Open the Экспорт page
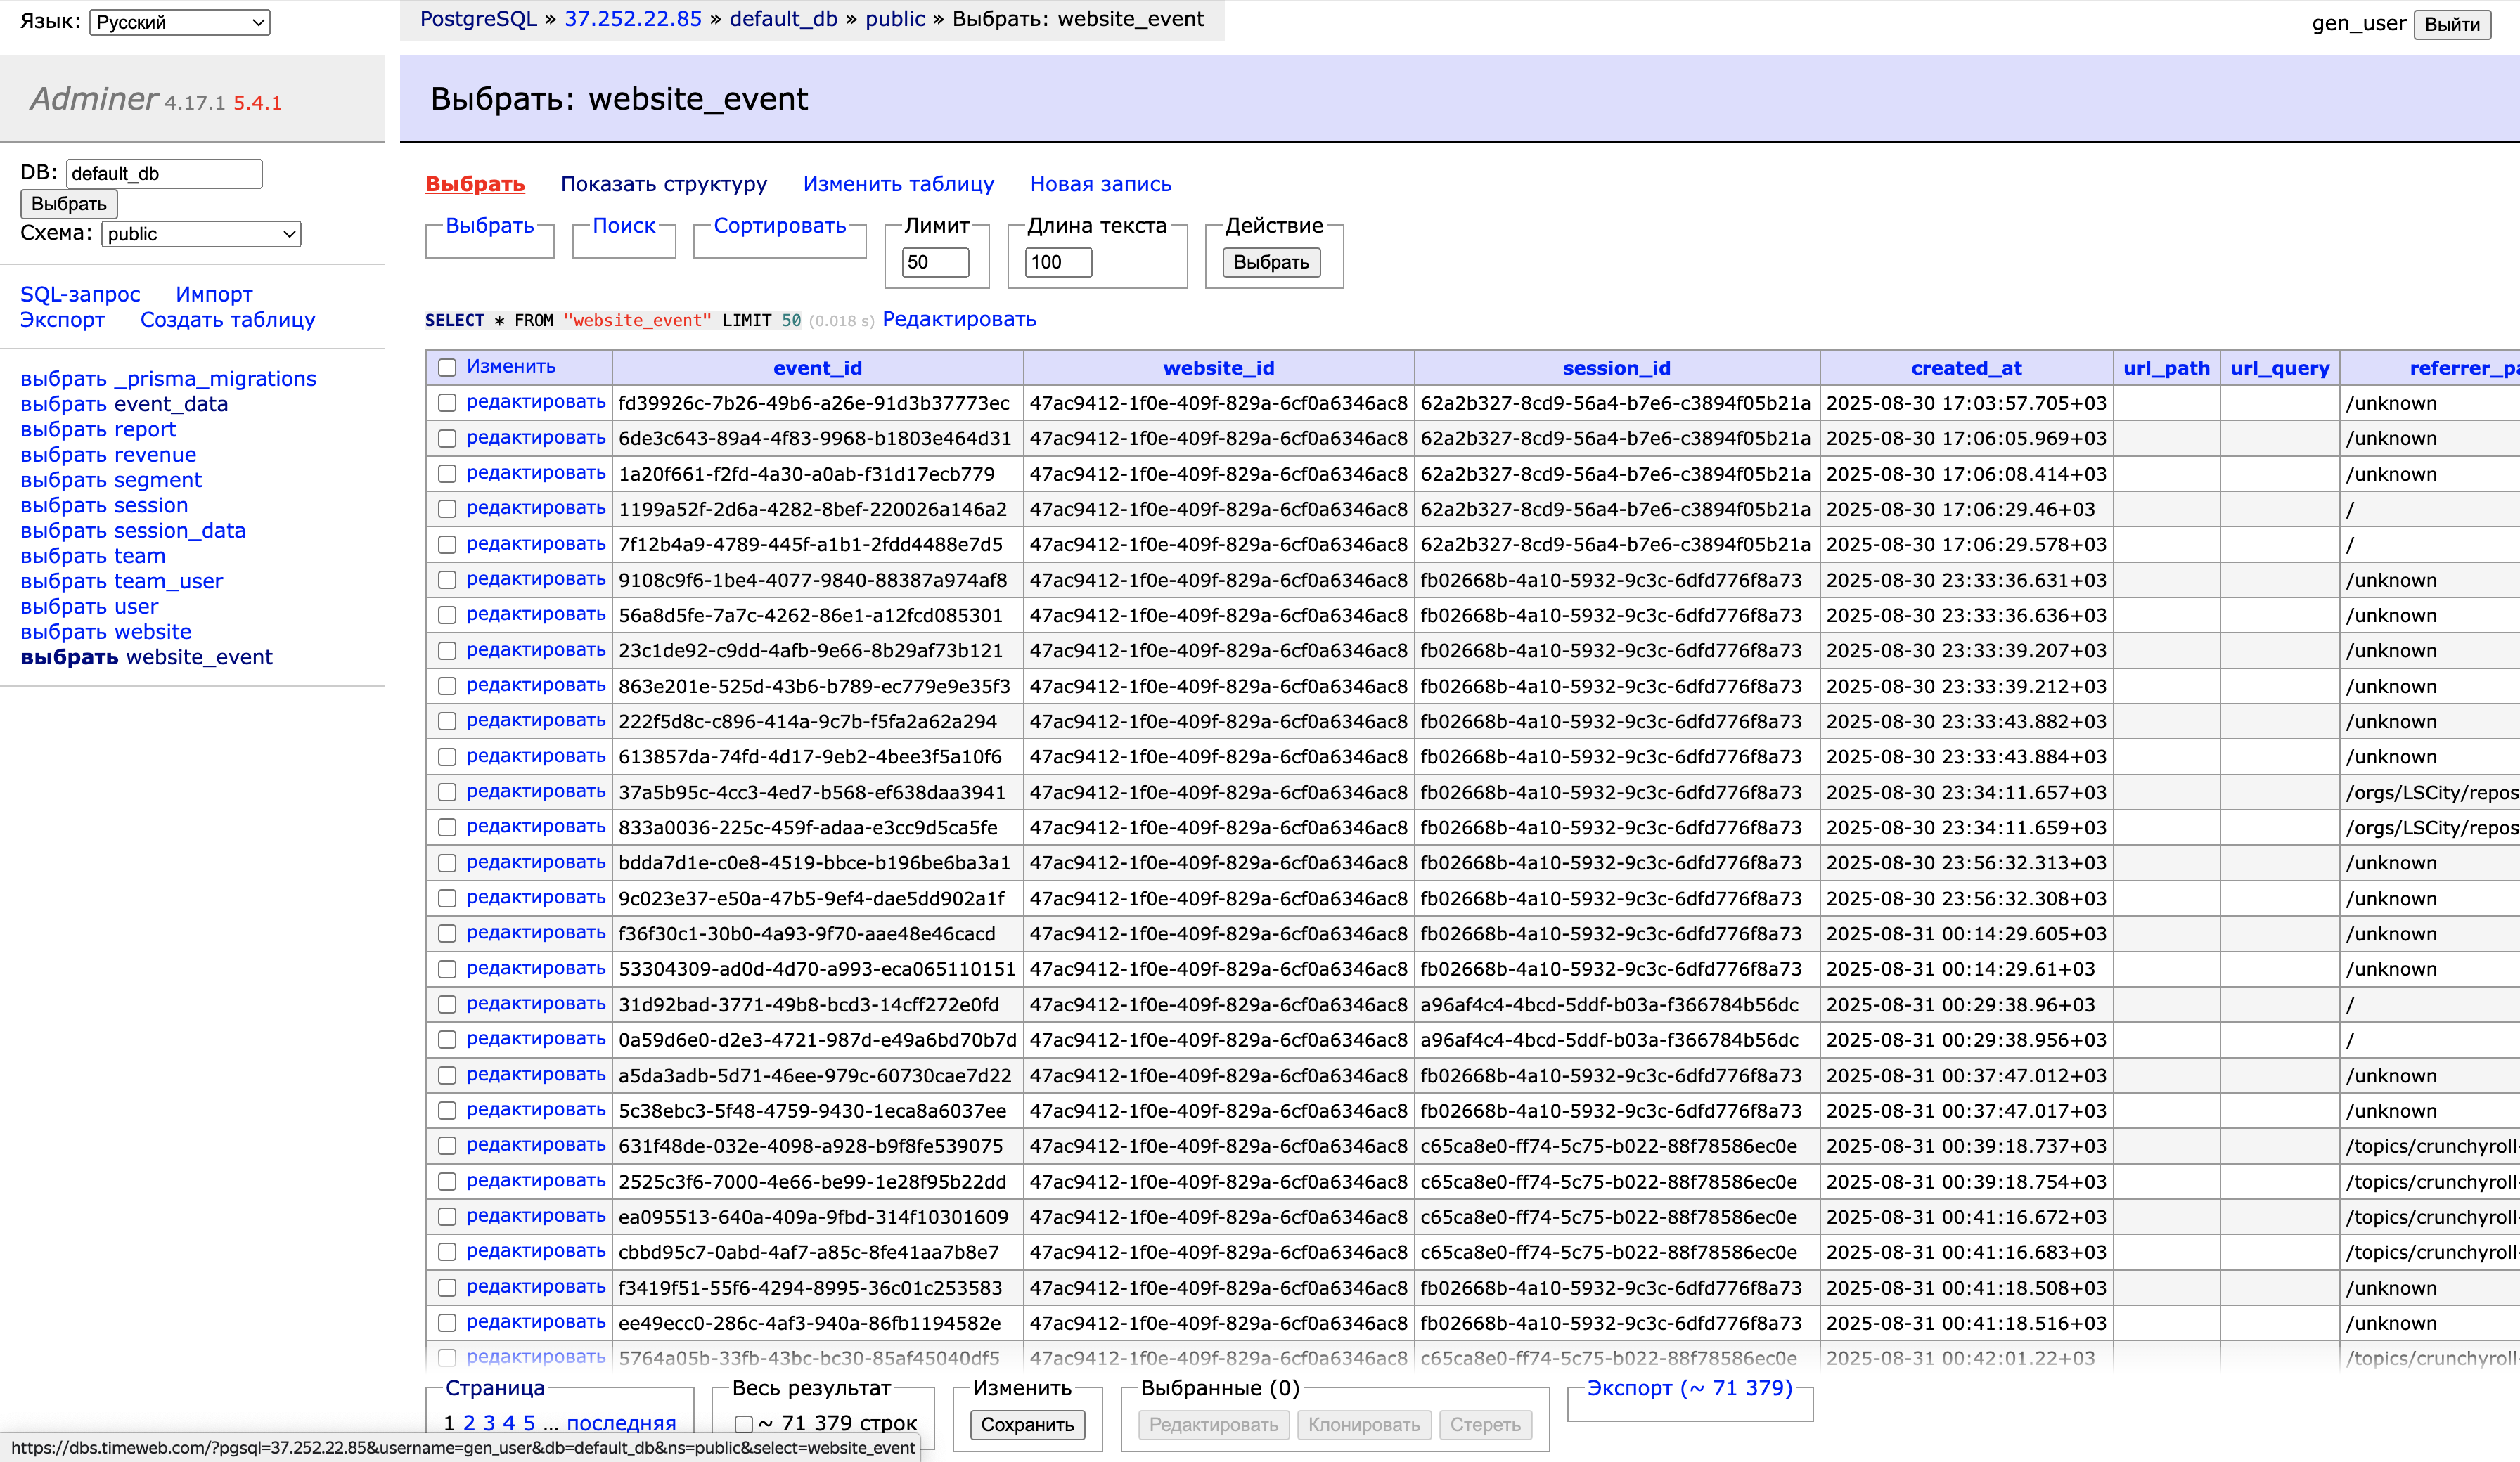 coord(61,320)
